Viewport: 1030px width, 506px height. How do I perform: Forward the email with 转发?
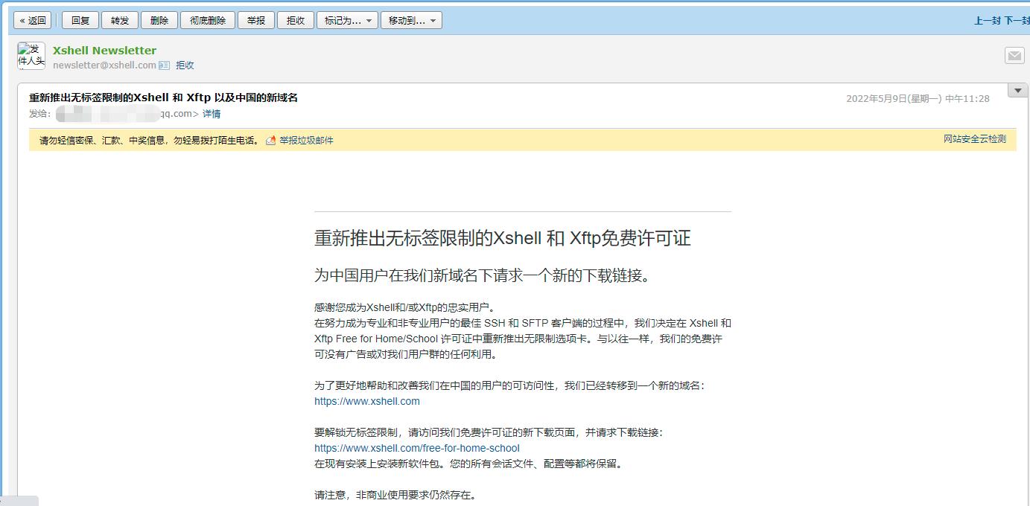[x=120, y=20]
